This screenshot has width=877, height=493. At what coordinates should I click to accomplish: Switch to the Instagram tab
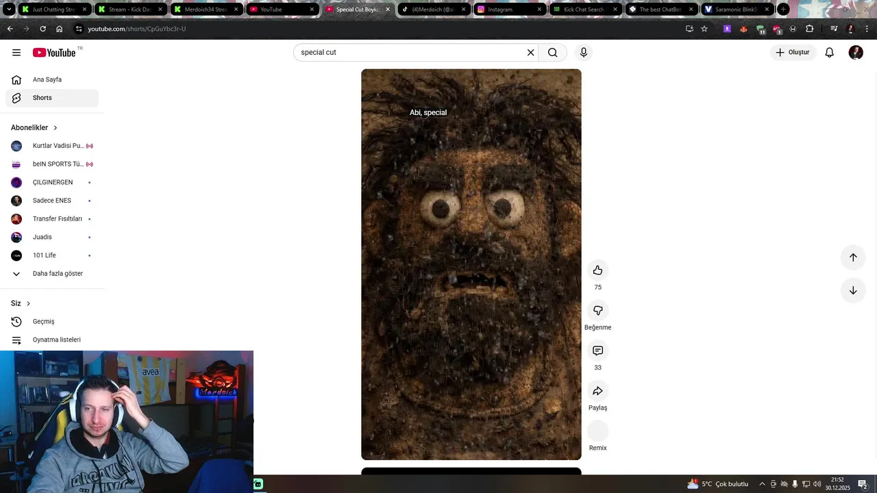coord(510,10)
